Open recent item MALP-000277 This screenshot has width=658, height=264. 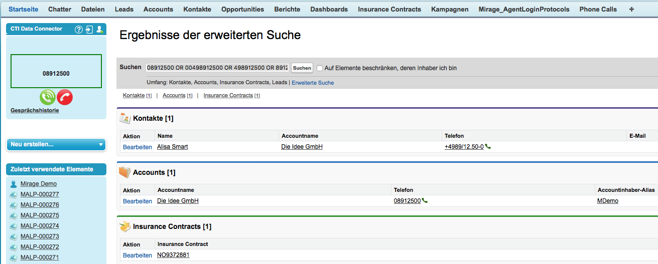pyautogui.click(x=40, y=194)
